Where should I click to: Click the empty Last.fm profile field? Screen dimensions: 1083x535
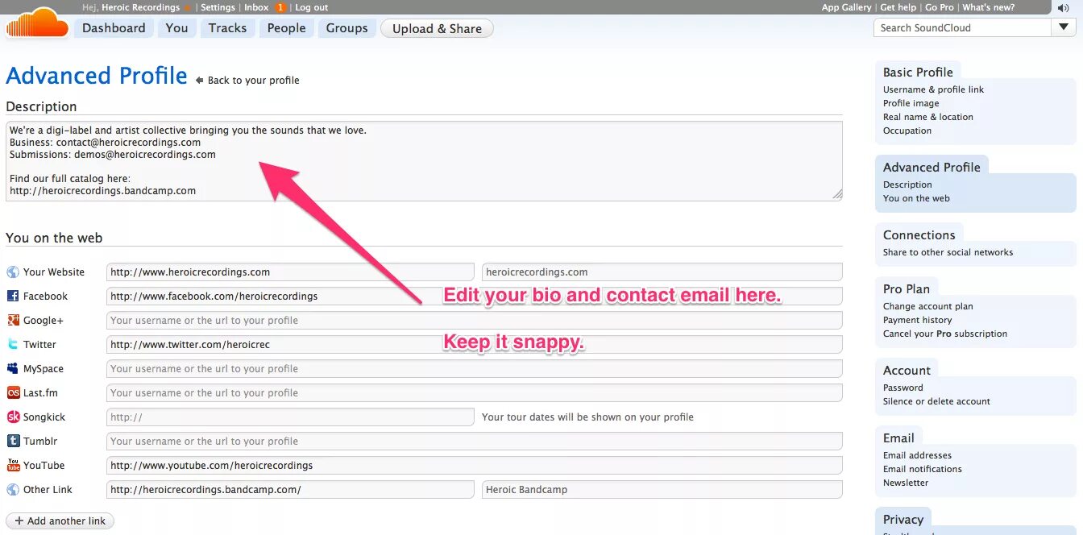point(475,393)
